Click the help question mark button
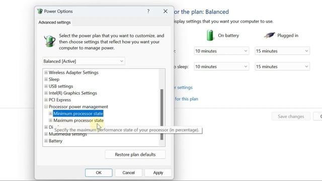The width and height of the screenshot is (322, 181). 148,11
